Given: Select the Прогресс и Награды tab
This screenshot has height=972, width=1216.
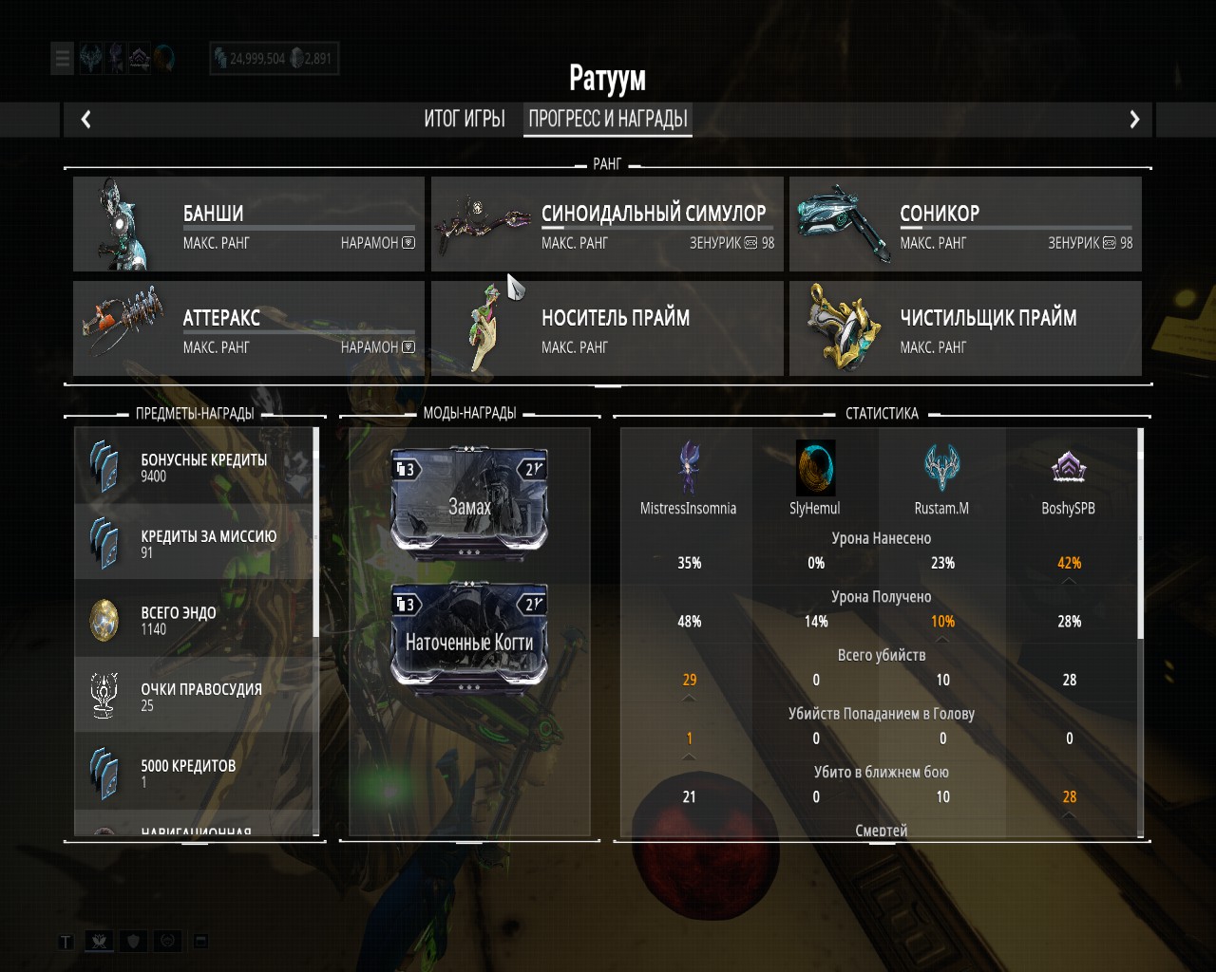Looking at the screenshot, I should [x=608, y=119].
